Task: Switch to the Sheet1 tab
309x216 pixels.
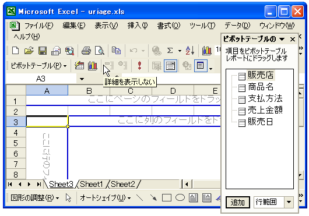Action: point(92,184)
